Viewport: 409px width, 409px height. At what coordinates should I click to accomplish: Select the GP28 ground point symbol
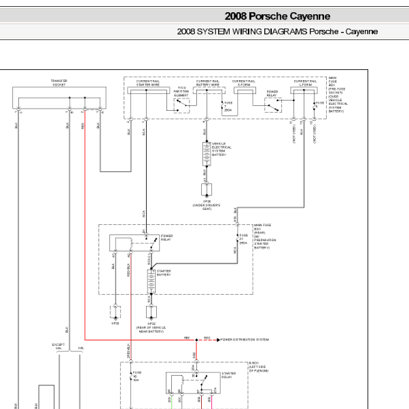tap(207, 190)
